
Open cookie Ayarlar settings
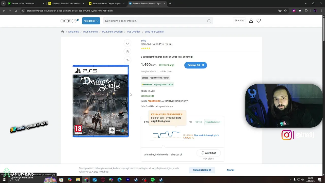tap(230, 170)
